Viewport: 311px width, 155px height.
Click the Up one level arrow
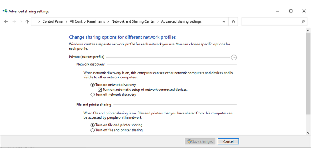(27, 22)
